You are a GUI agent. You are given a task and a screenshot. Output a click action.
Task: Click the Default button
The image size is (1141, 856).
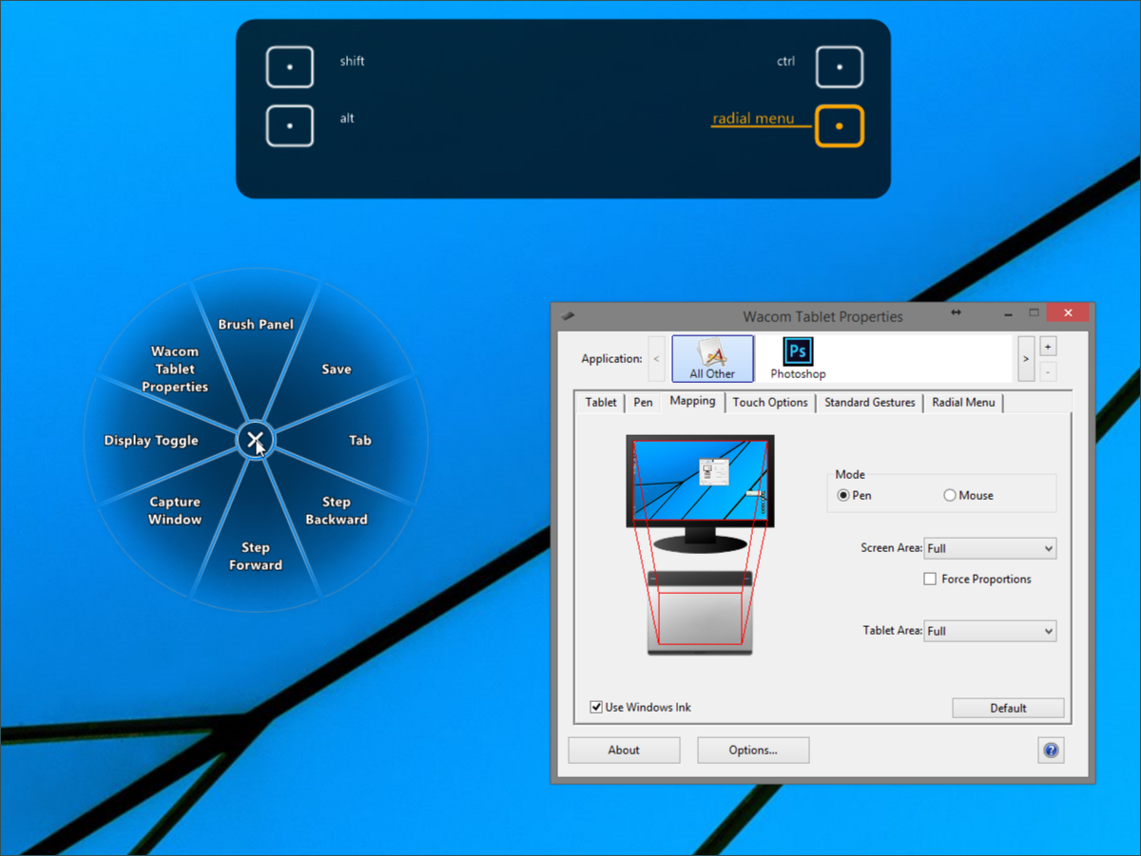1008,708
